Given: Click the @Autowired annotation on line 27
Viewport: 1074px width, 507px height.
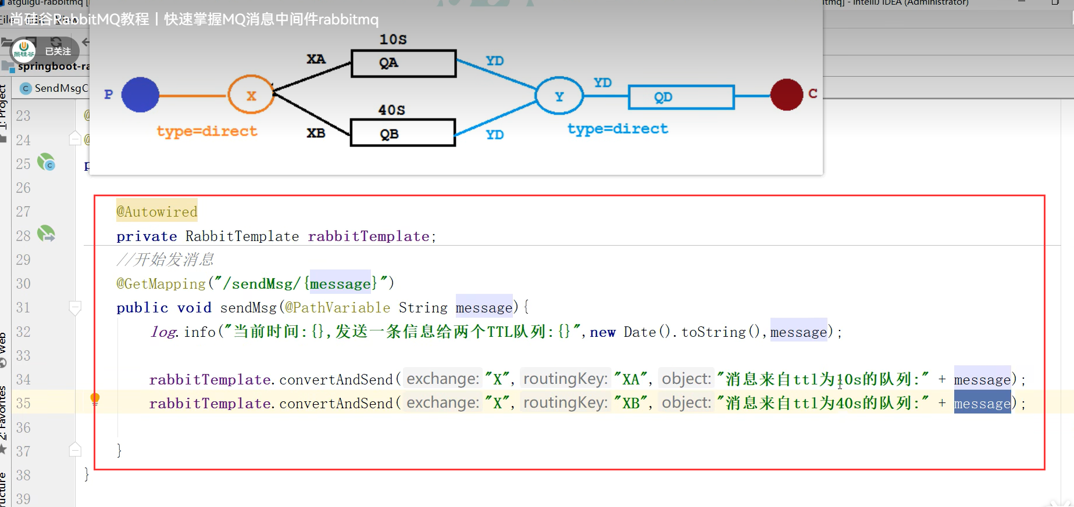Looking at the screenshot, I should tap(157, 212).
